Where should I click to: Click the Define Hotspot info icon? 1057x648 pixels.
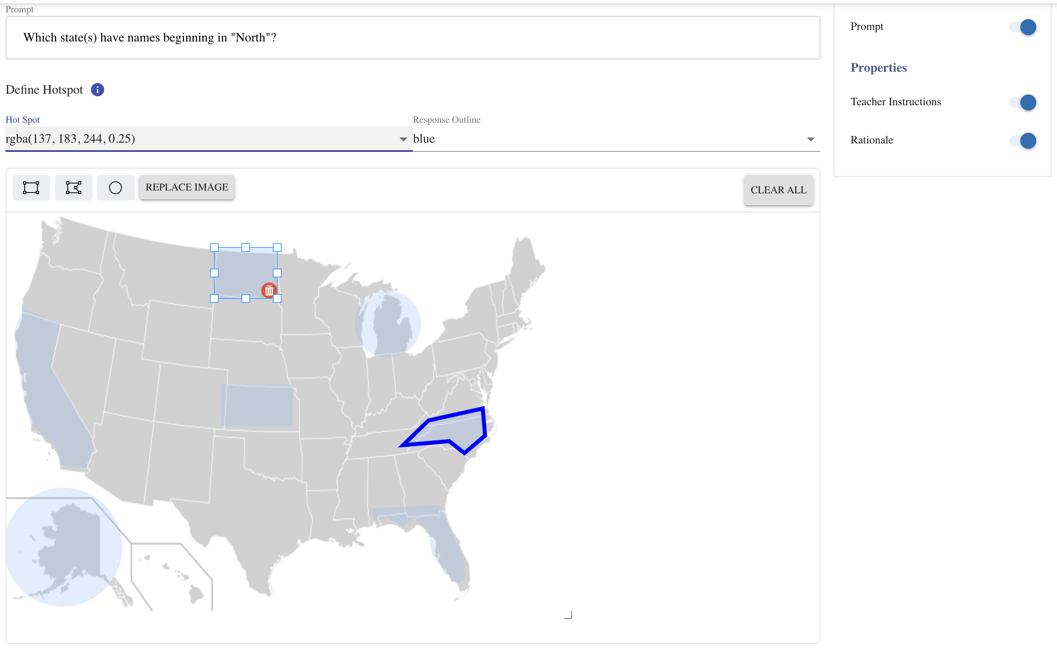[x=98, y=90]
